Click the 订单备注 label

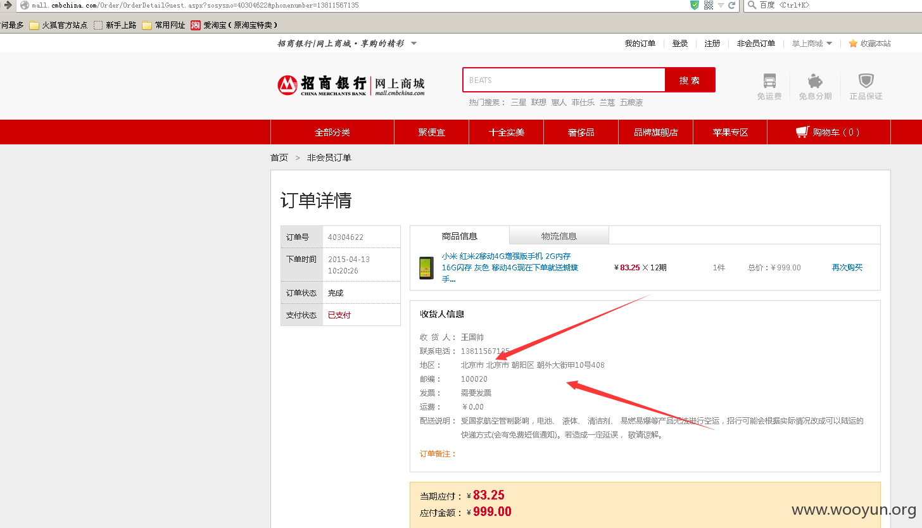[438, 454]
